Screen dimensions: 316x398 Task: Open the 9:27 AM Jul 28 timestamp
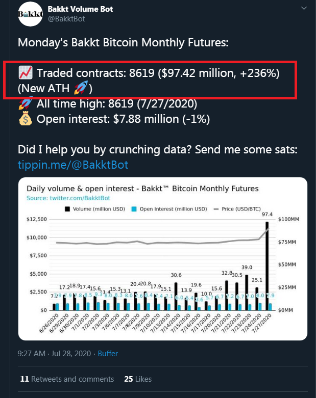[54, 353]
